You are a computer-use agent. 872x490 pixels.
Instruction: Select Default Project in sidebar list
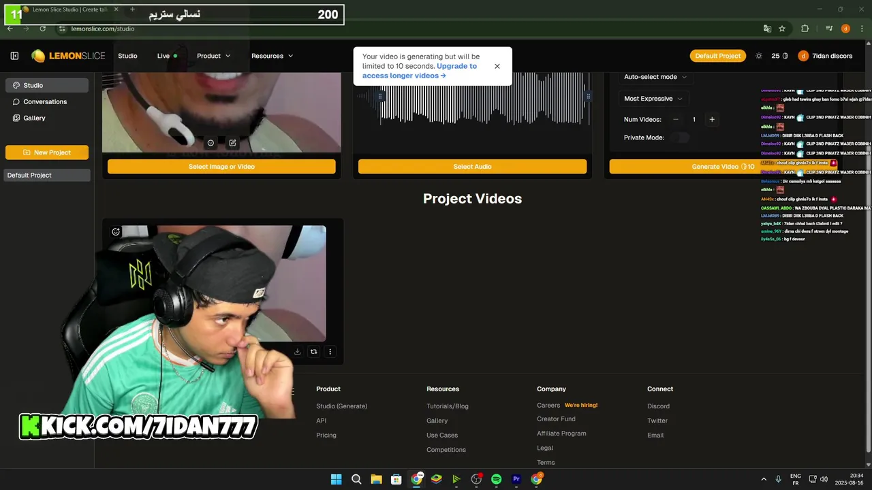[47, 175]
